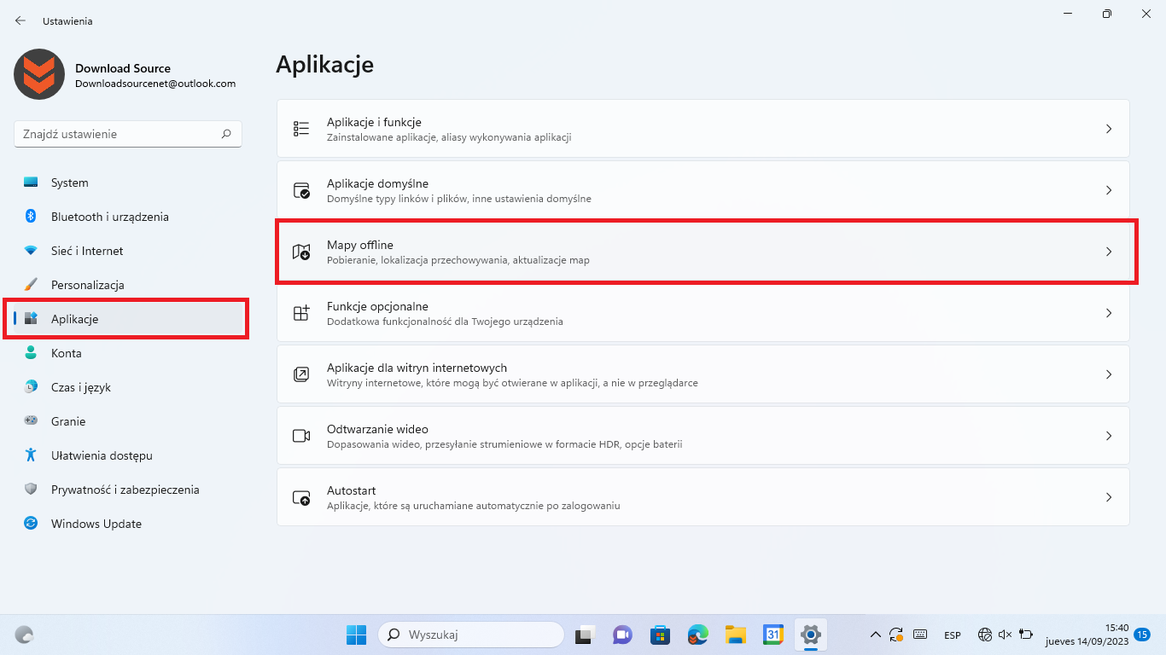Screen dimensions: 1166x655
Task: Click the network globe tray icon
Action: point(984,635)
